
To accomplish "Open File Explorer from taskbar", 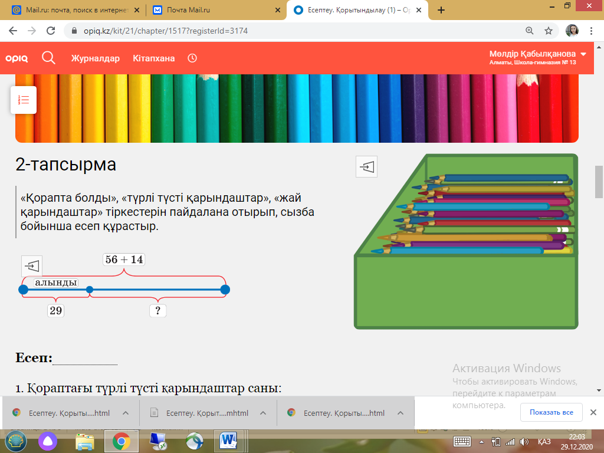I will 85,441.
